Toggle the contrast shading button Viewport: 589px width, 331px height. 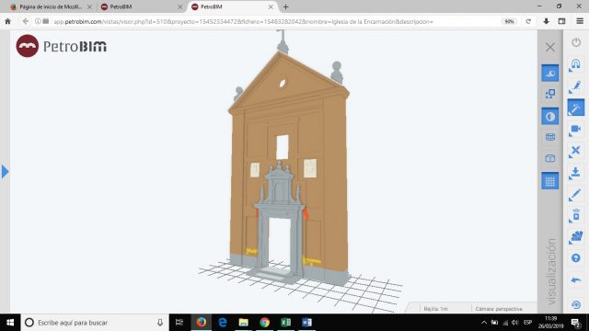(x=550, y=117)
